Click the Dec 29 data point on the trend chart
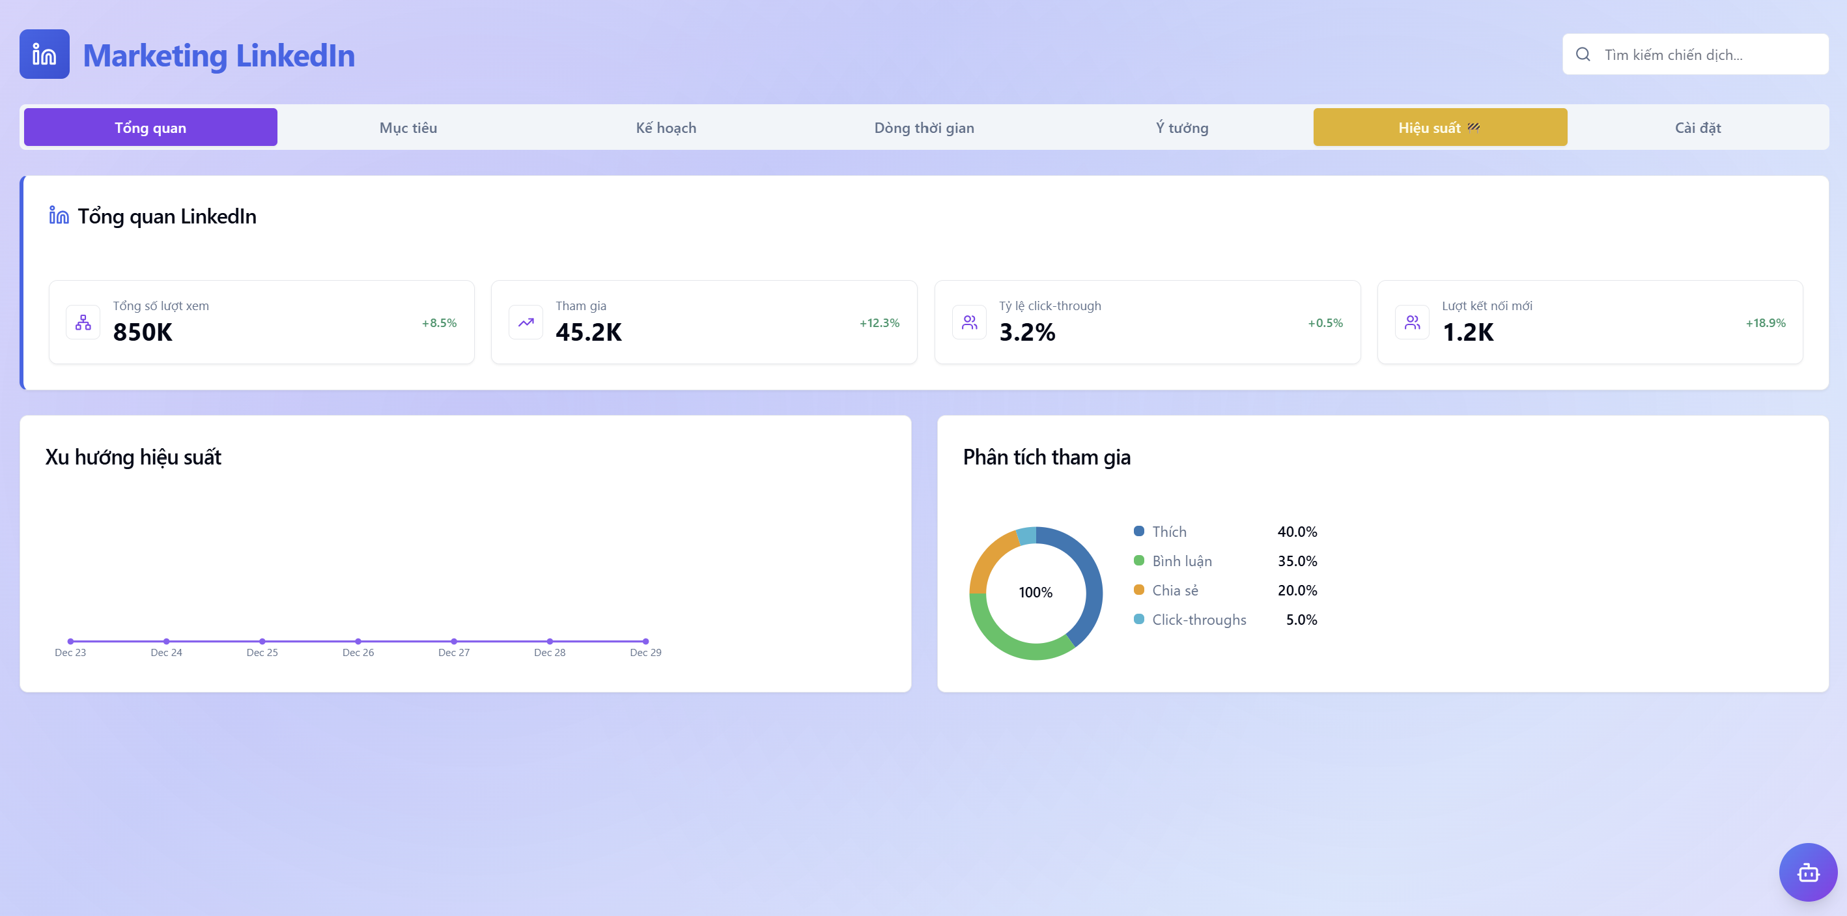Viewport: 1847px width, 916px height. pos(645,641)
